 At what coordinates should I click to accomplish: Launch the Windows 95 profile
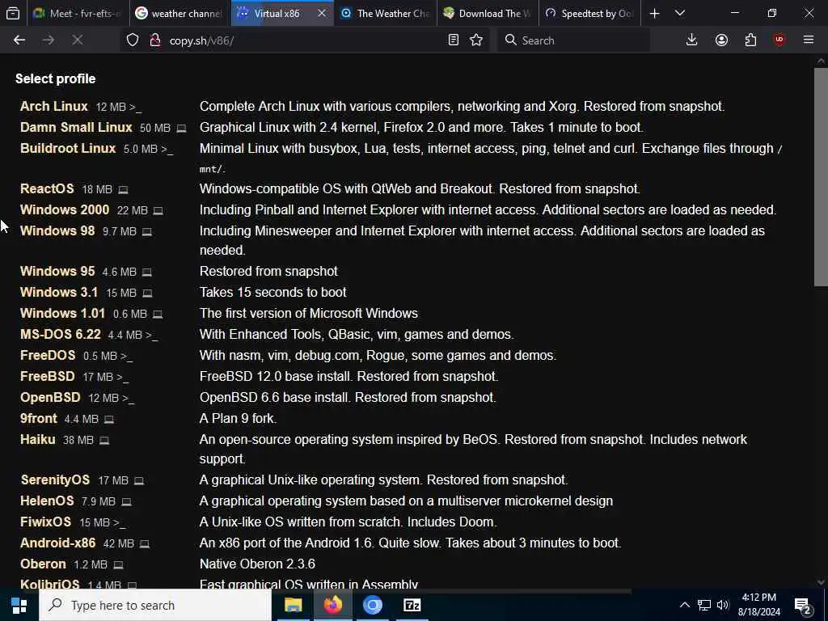[57, 271]
